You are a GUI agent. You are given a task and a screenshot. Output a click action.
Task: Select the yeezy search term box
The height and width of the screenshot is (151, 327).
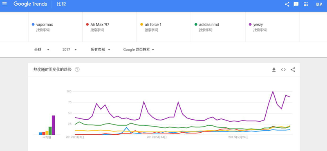(272, 27)
